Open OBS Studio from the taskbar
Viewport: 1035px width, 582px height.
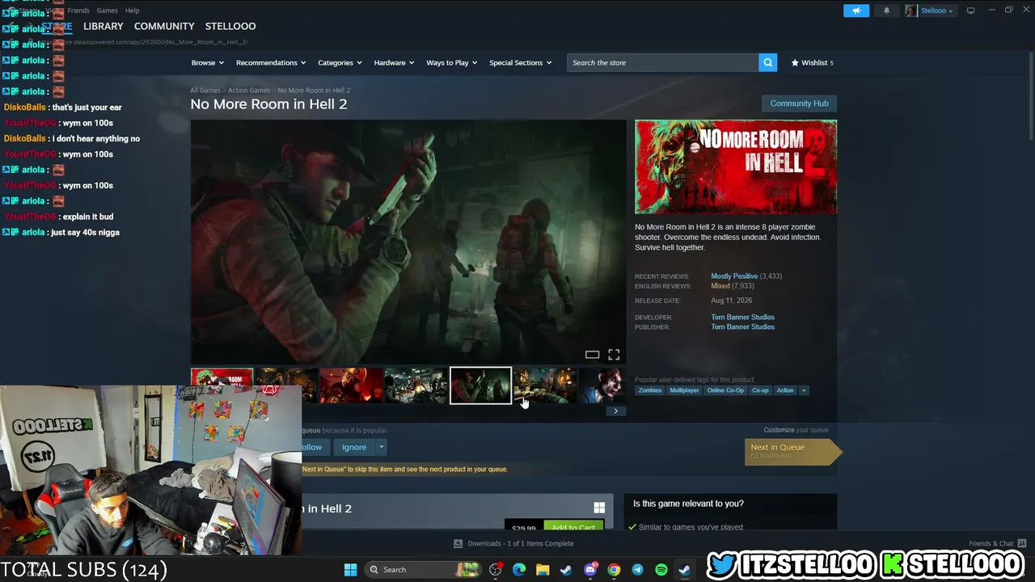pyautogui.click(x=496, y=570)
